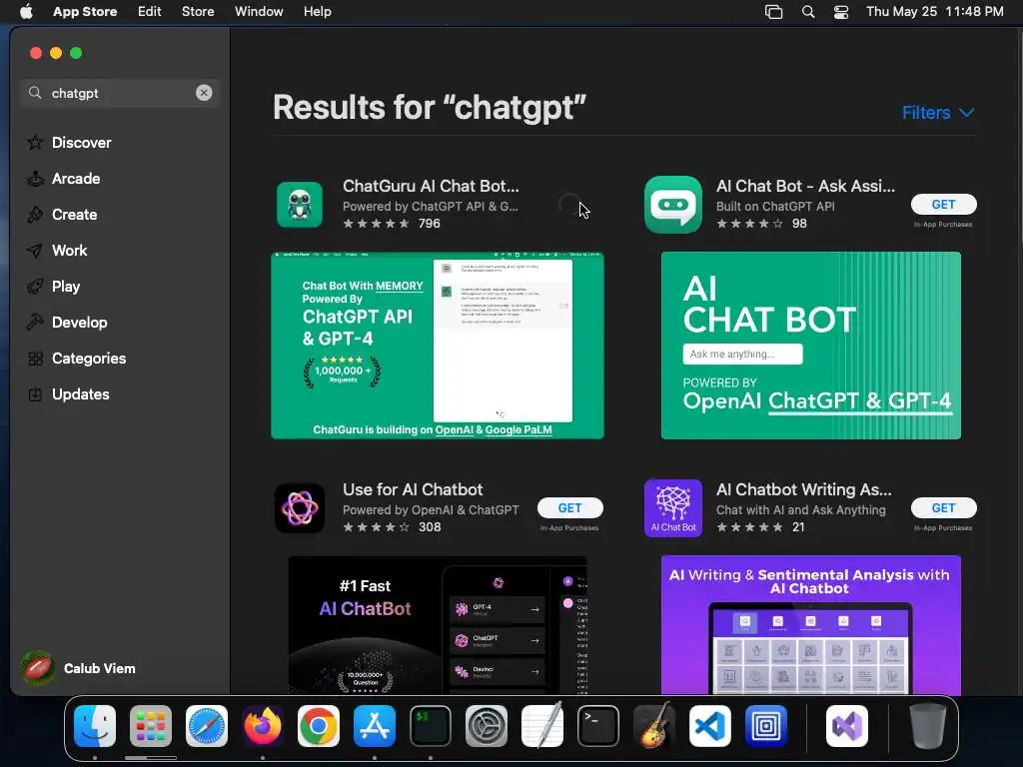This screenshot has width=1023, height=767.
Task: Open the ChatGuru AI Chat Bot app icon
Action: 300,204
